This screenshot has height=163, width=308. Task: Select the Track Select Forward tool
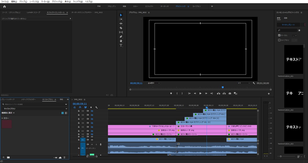click(x=121, y=19)
